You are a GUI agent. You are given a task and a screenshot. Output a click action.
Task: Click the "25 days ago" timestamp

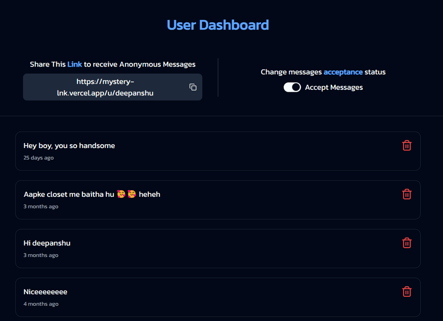(x=39, y=158)
